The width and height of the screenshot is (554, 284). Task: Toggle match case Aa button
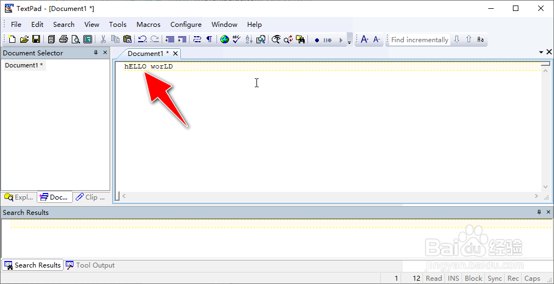point(480,39)
